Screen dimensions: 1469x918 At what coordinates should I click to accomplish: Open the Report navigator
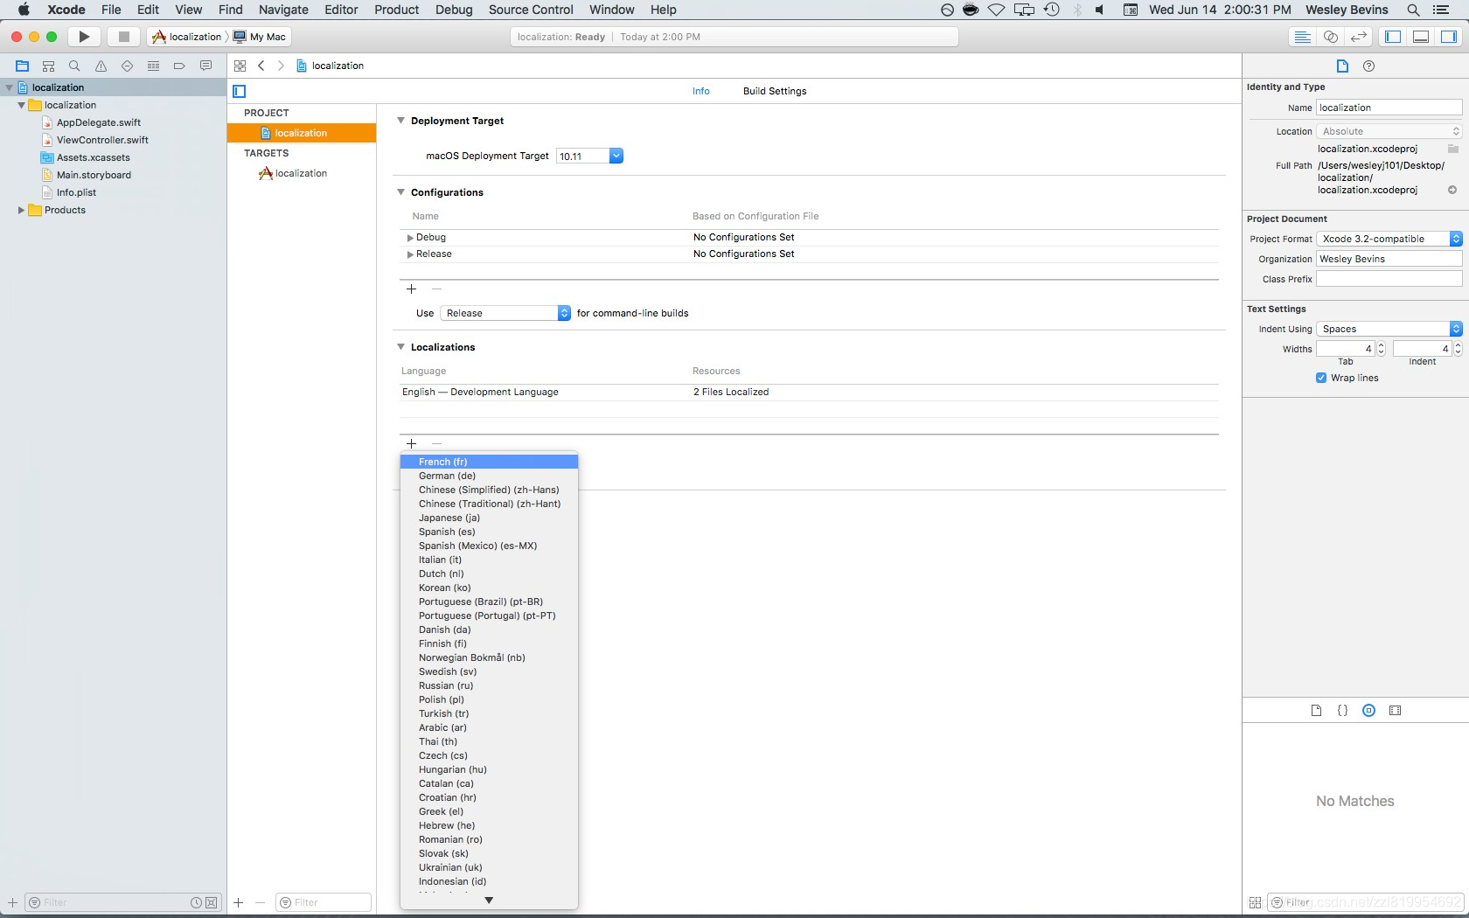click(205, 66)
